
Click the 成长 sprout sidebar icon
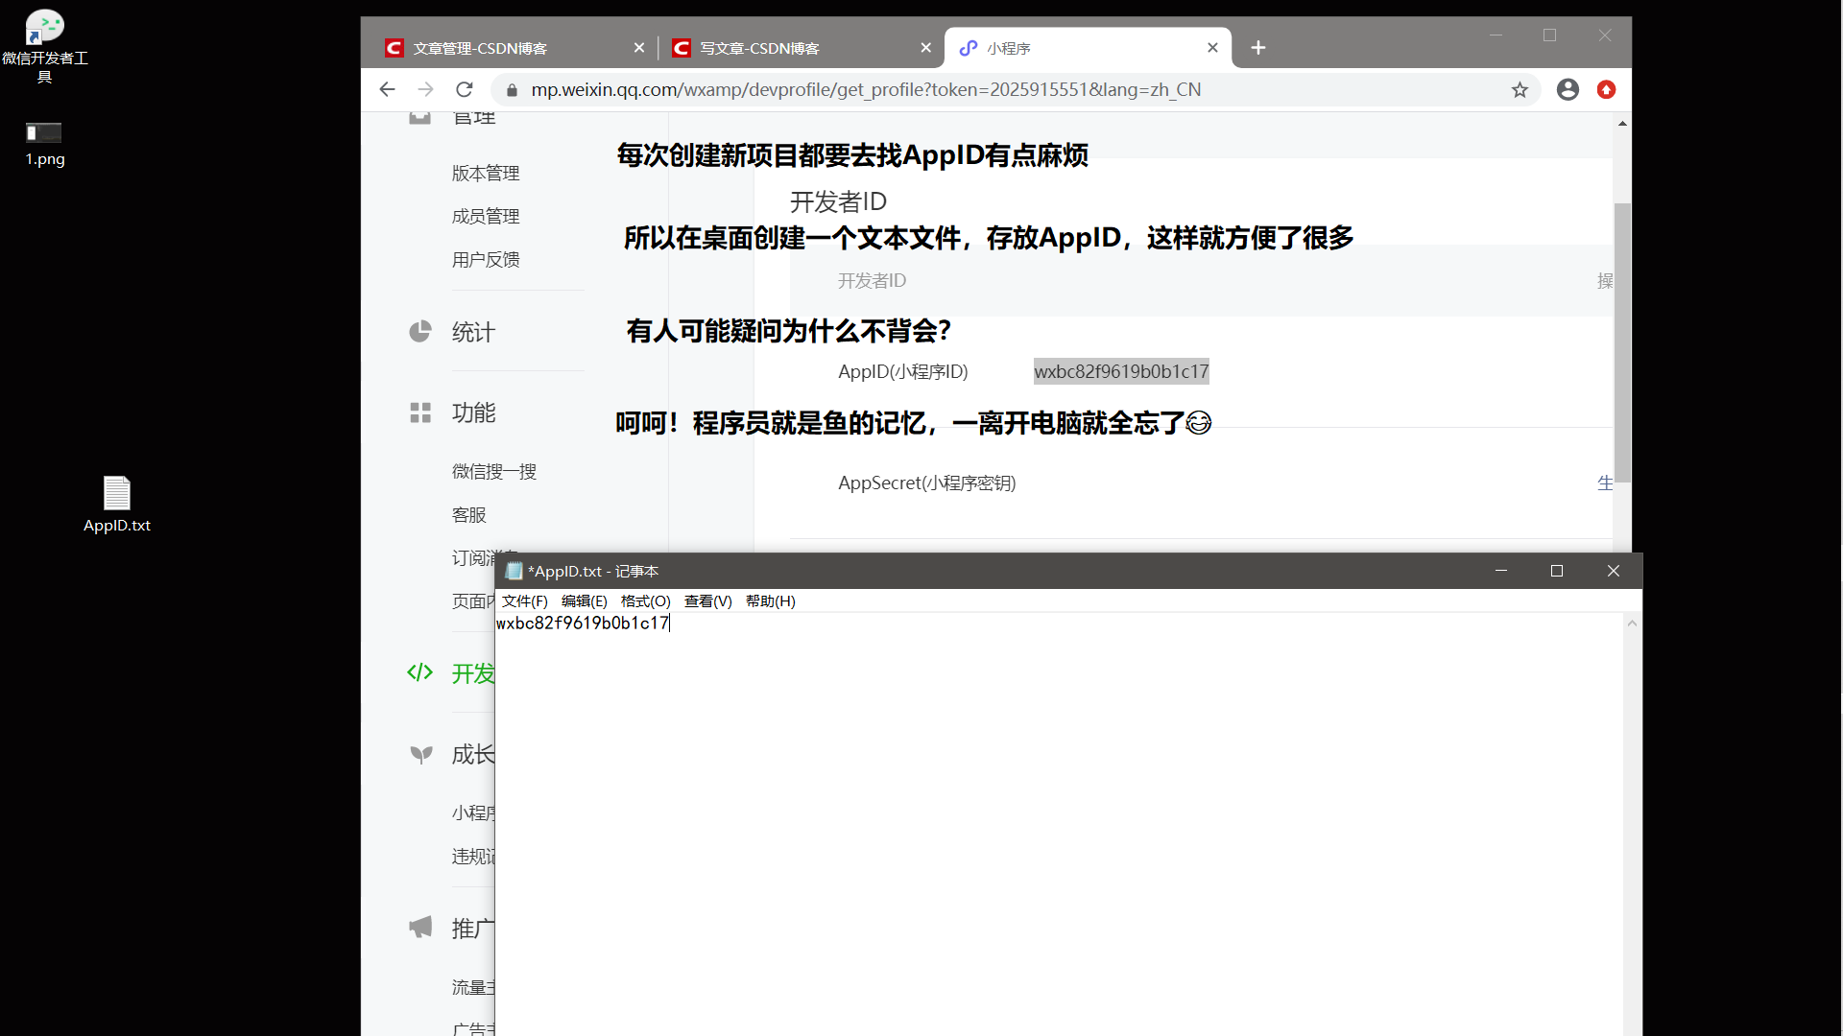coord(420,754)
